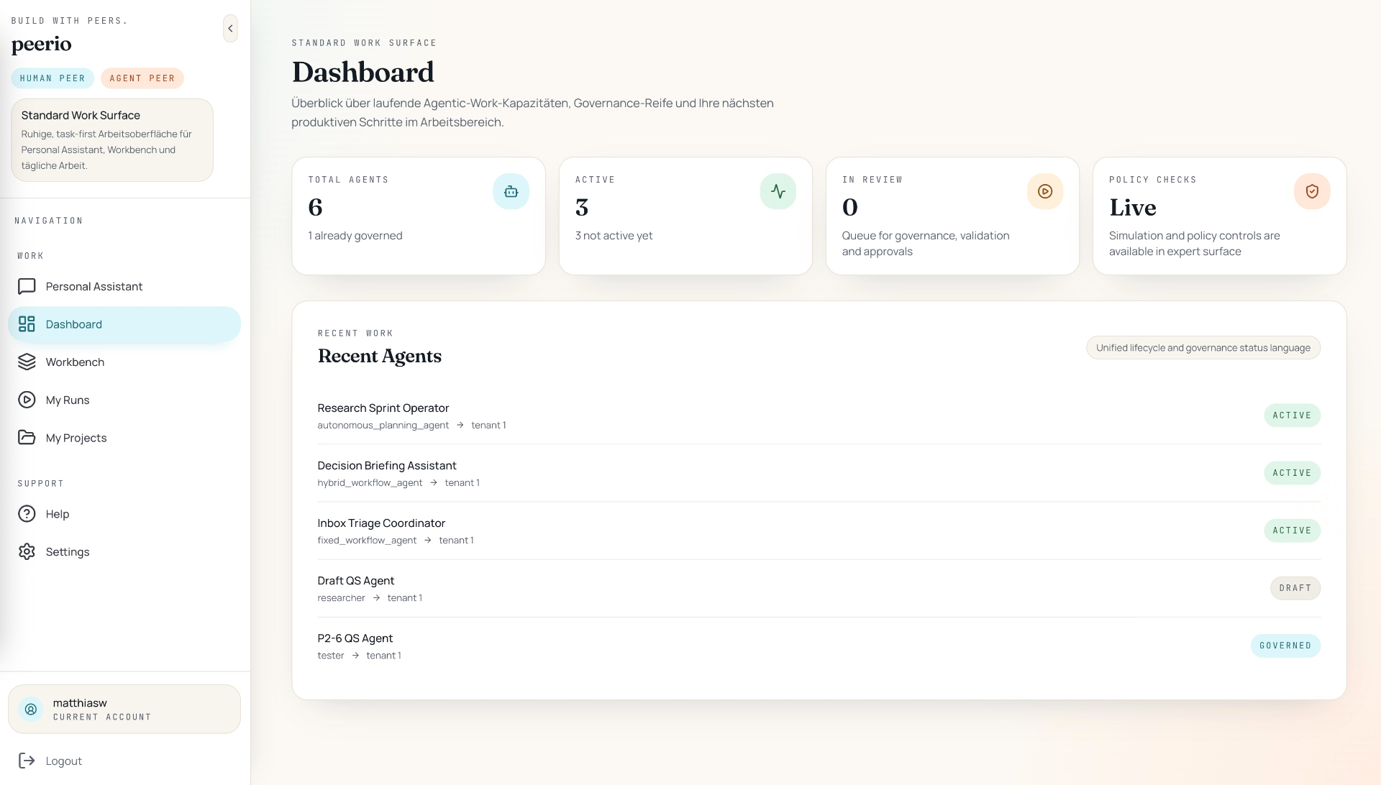Click the Dashboard grid icon
Viewport: 1381px width, 785px height.
27,324
